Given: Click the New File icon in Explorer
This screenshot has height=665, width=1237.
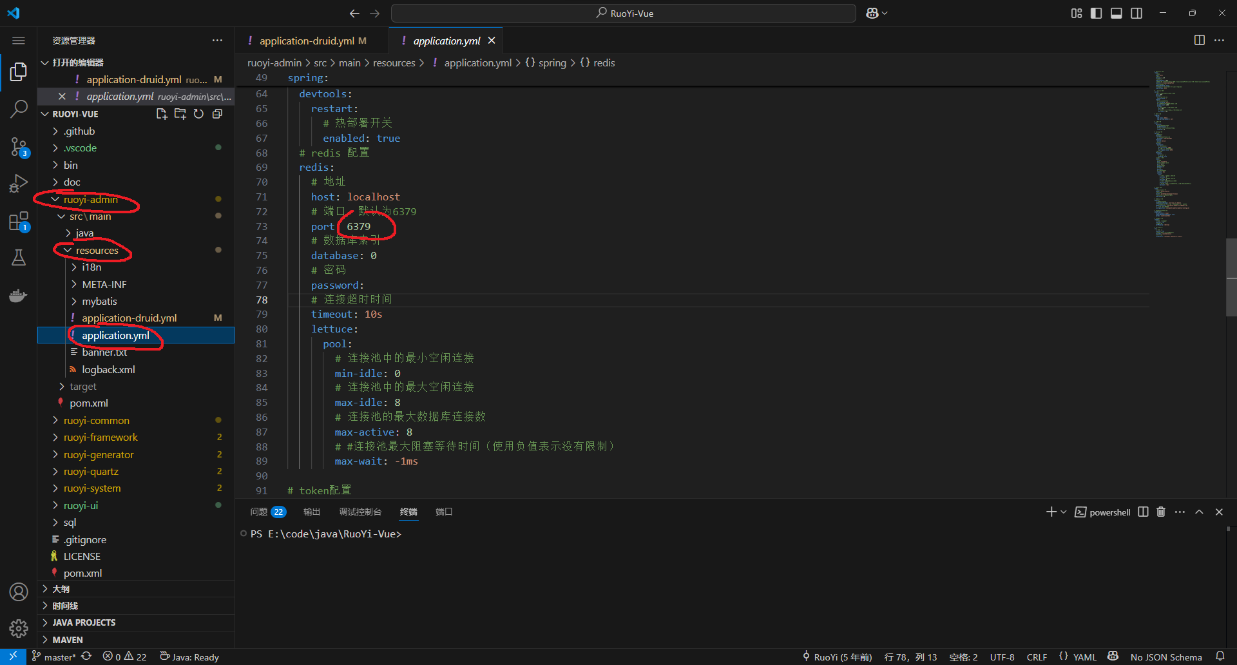Looking at the screenshot, I should click(162, 113).
